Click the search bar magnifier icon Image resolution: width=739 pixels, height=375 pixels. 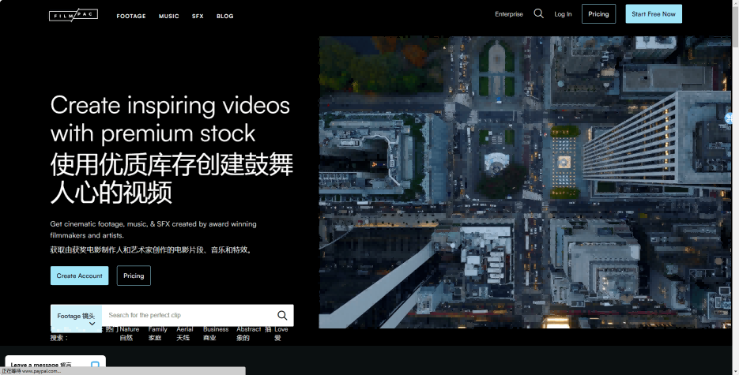pyautogui.click(x=282, y=315)
